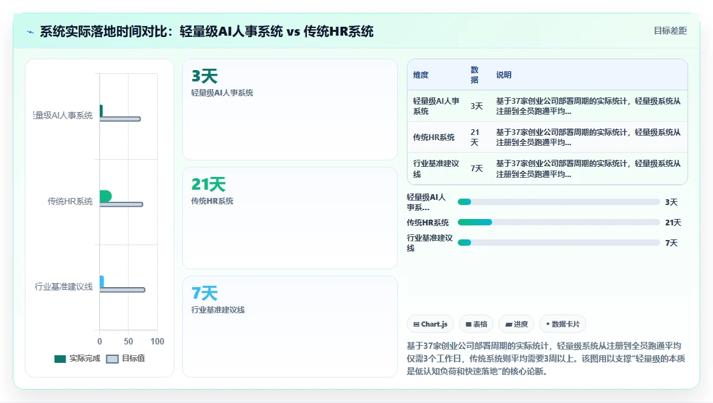The width and height of the screenshot is (713, 403).
Task: Click the 21天 data card value
Action: click(208, 184)
